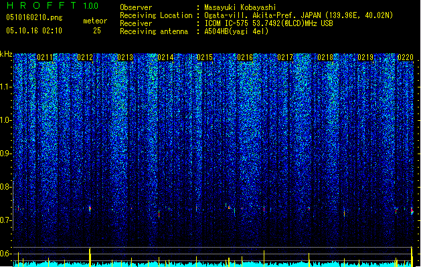Click the meteor echo just before 0214
The height and width of the screenshot is (267, 421).
(x=159, y=214)
